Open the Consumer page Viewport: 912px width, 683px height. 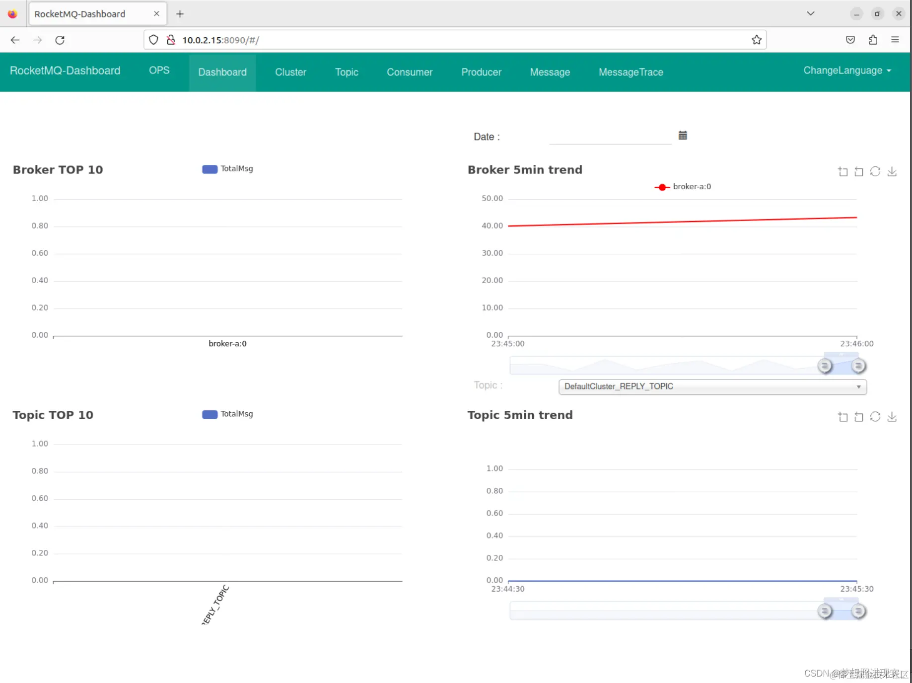tap(410, 72)
